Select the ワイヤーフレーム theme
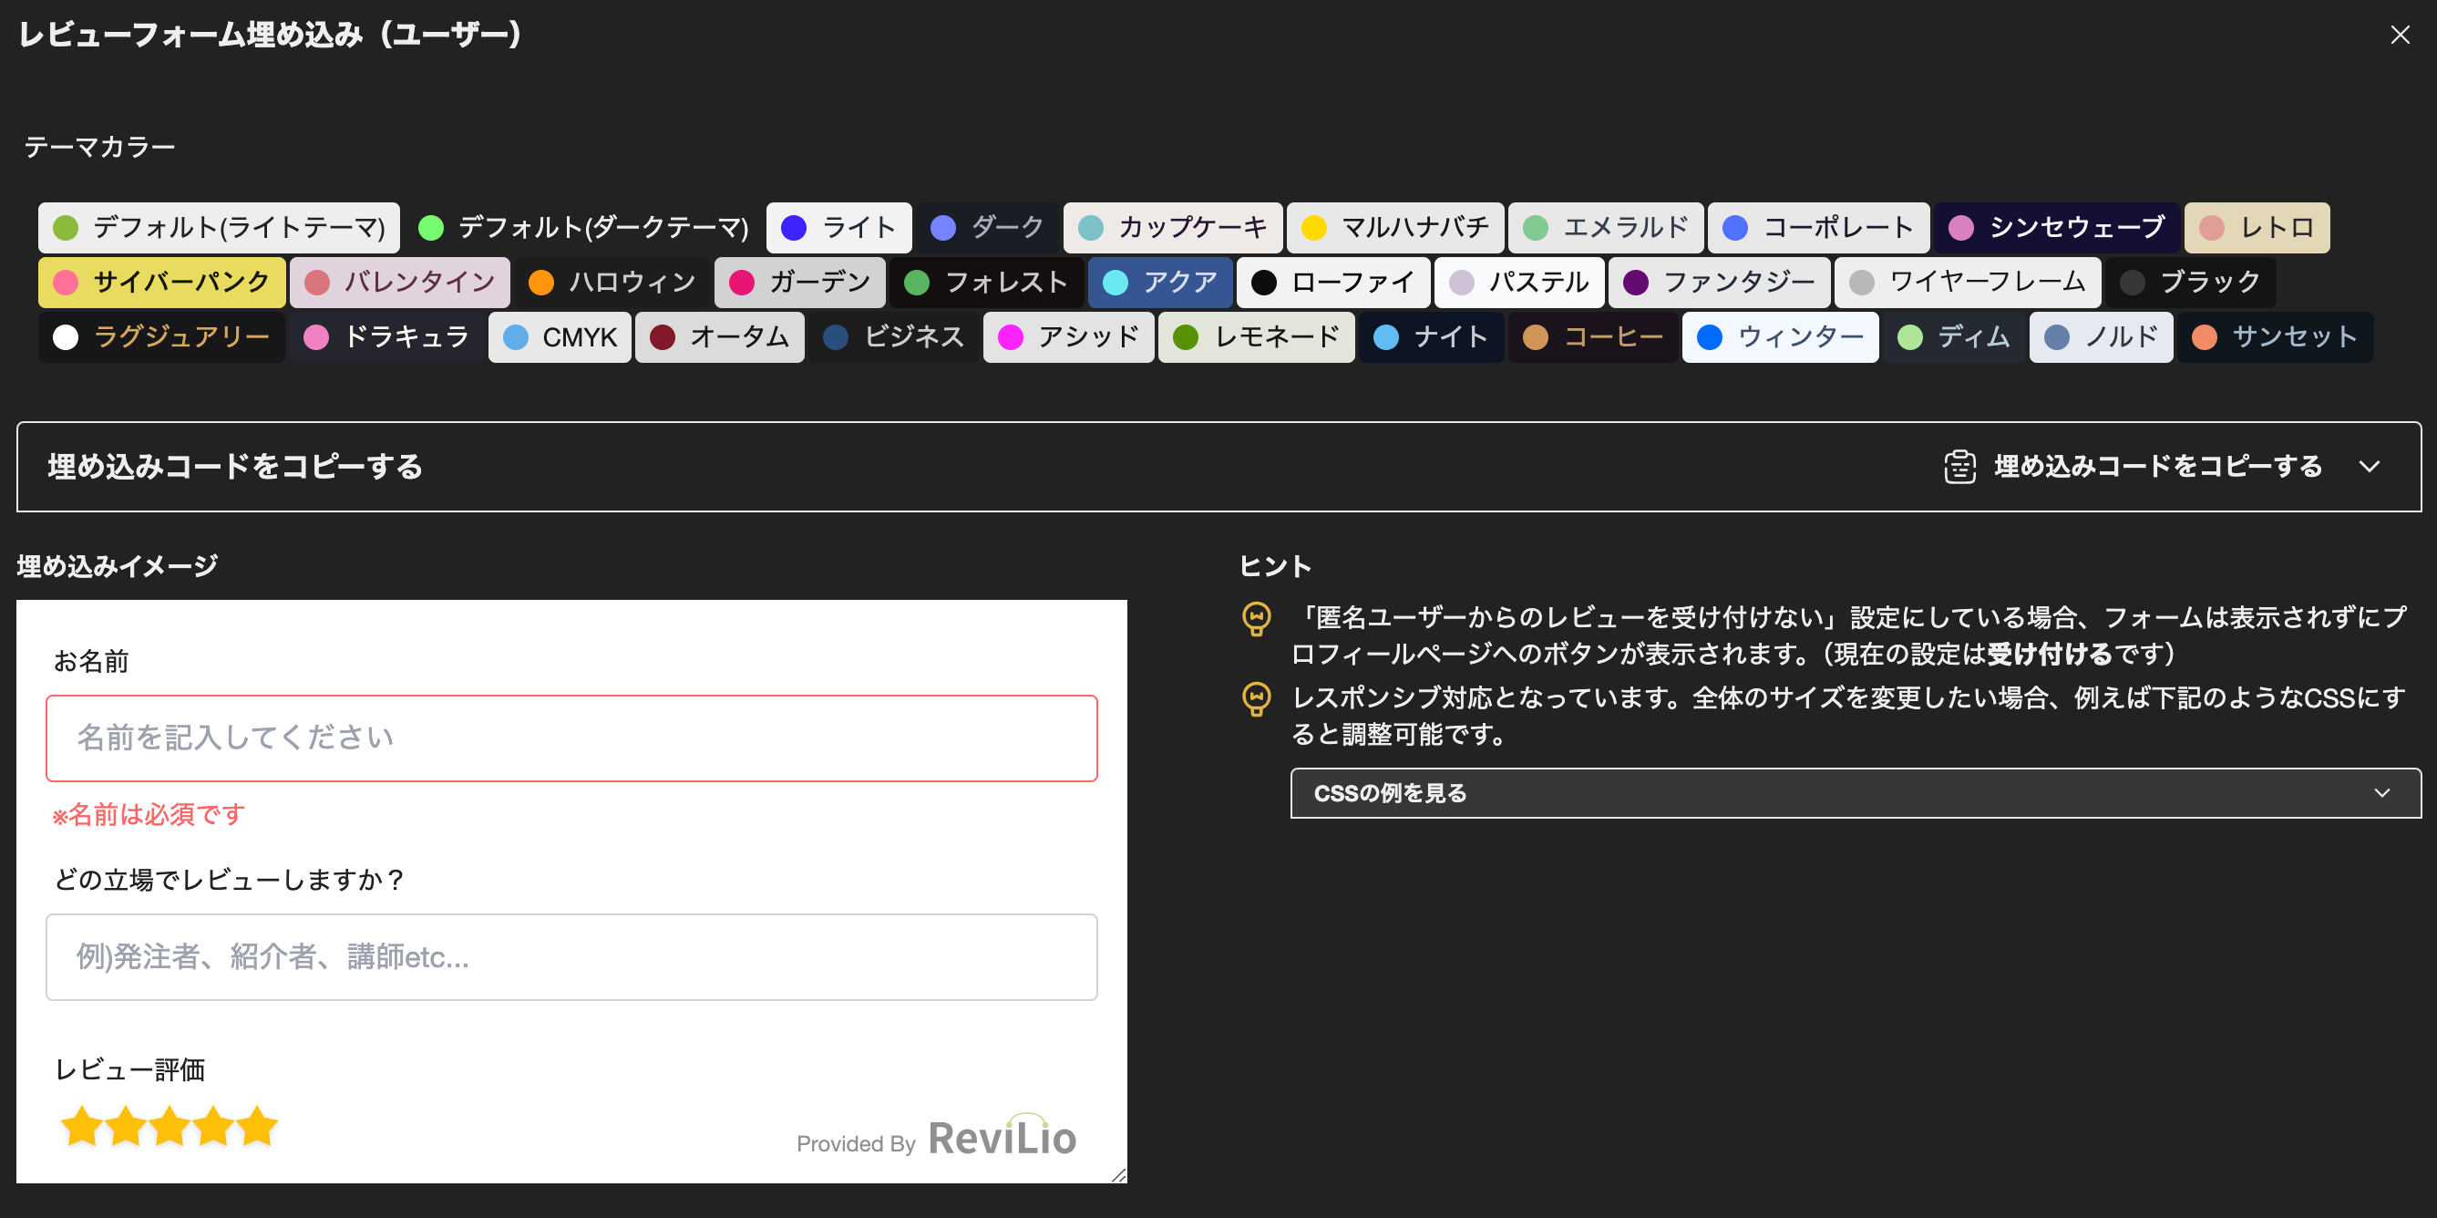 coord(1968,282)
